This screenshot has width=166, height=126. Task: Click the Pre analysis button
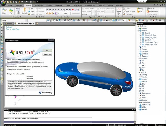point(31,9)
